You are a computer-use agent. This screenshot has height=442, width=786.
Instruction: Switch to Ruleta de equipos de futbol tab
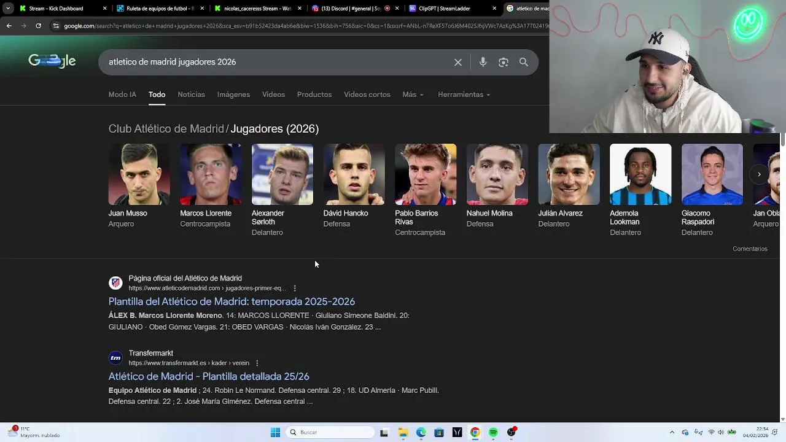(160, 9)
